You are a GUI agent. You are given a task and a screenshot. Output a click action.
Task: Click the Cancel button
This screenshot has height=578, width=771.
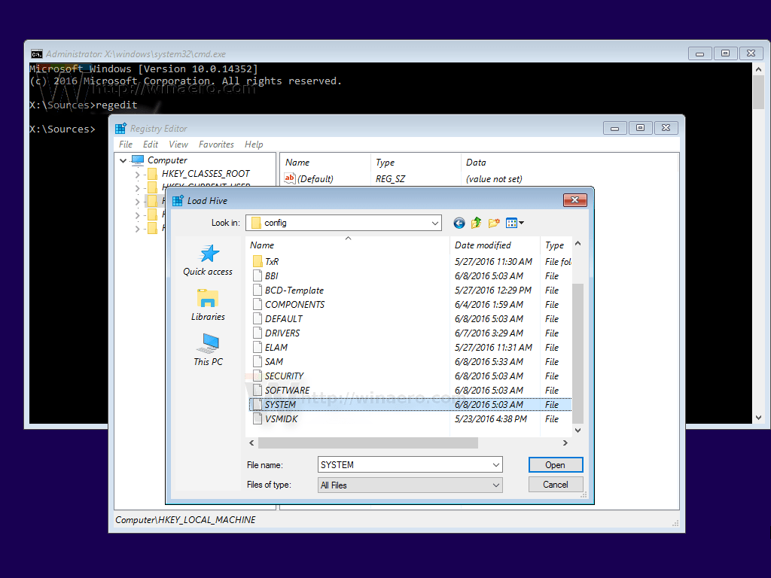click(x=556, y=484)
